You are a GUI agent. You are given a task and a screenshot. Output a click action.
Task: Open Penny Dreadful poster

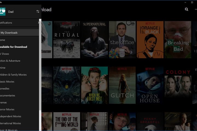point(150,121)
